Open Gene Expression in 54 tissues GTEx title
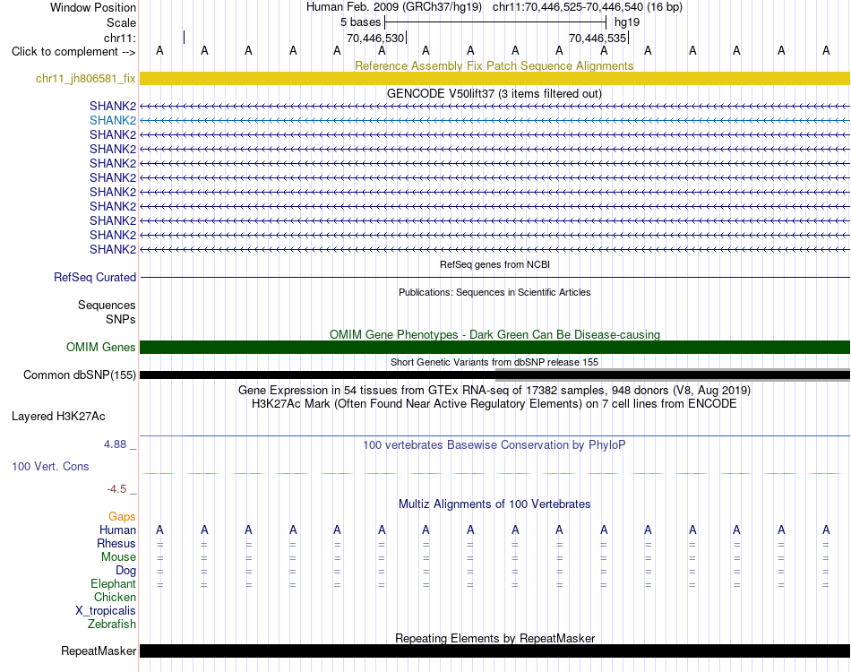The height and width of the screenshot is (672, 851). (494, 390)
